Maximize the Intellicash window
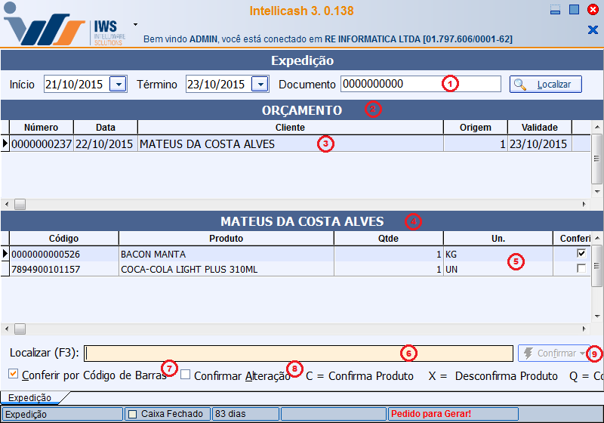The width and height of the screenshot is (604, 423). coord(574,10)
